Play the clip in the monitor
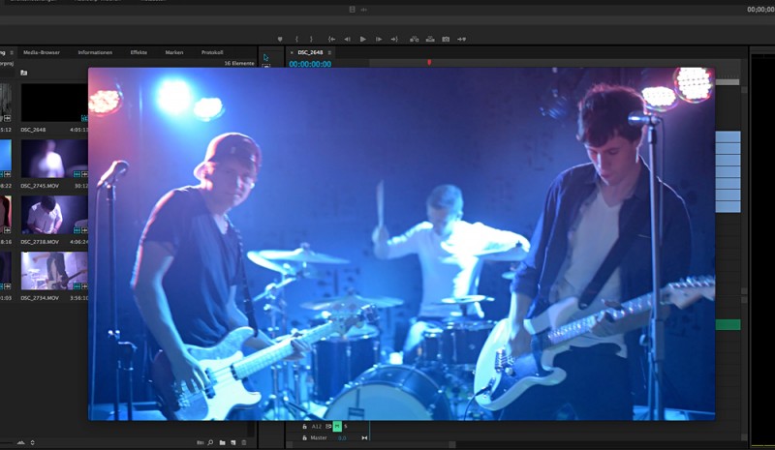Image resolution: width=775 pixels, height=450 pixels. (363, 39)
